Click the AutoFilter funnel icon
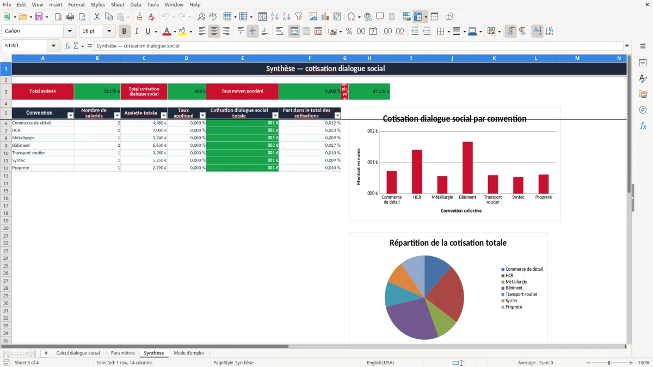 point(298,17)
